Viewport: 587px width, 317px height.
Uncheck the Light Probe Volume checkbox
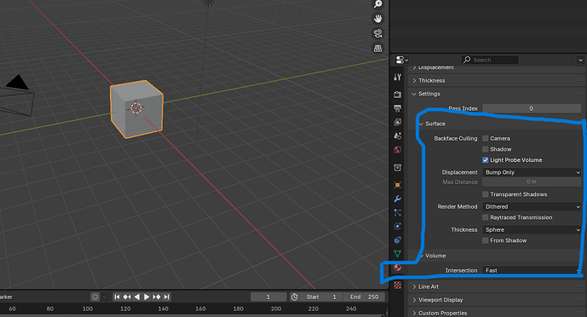pyautogui.click(x=486, y=160)
